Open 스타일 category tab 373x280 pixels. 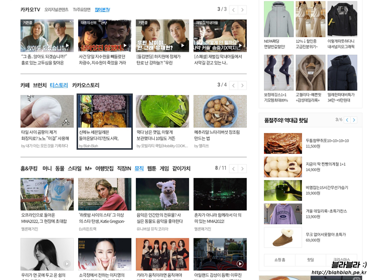click(x=75, y=169)
